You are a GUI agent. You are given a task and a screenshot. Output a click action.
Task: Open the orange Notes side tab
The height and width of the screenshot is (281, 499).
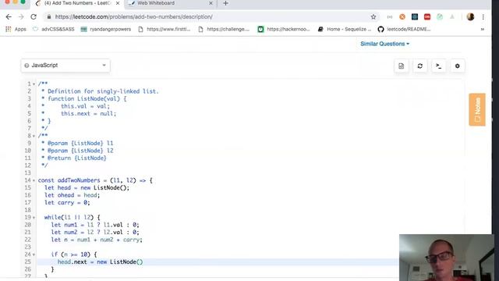[x=477, y=109]
